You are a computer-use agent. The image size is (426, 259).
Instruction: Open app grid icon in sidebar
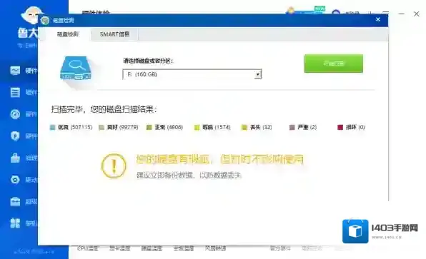(15, 223)
